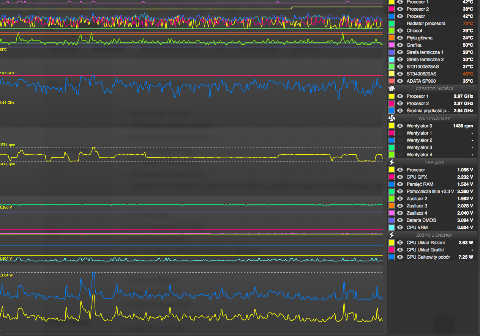Image resolution: width=480 pixels, height=336 pixels.
Task: Hide the CPU GFX voltage line
Action: (x=400, y=177)
